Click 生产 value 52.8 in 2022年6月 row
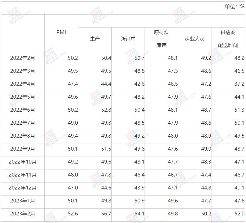Screen dimensions: 246x223 click(x=106, y=110)
